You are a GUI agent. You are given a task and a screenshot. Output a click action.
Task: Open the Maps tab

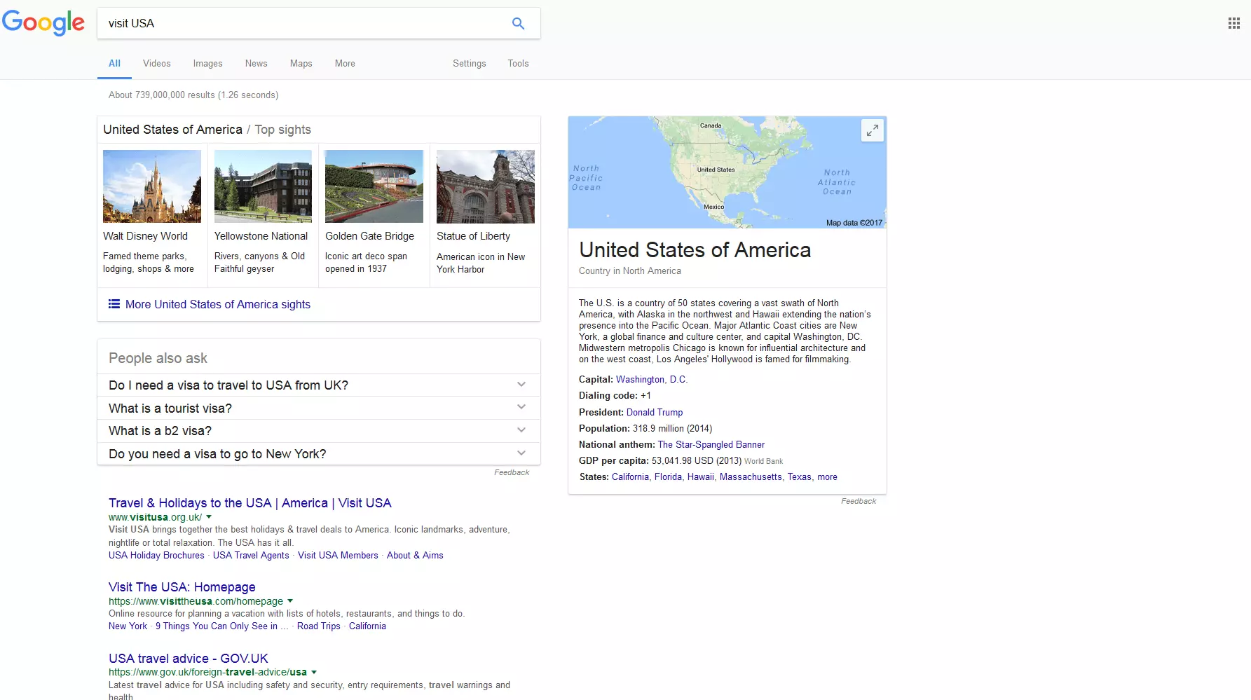point(301,63)
